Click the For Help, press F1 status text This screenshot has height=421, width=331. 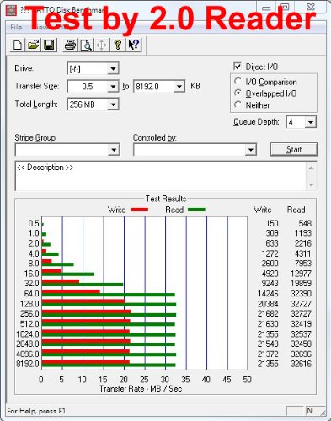[x=36, y=411]
